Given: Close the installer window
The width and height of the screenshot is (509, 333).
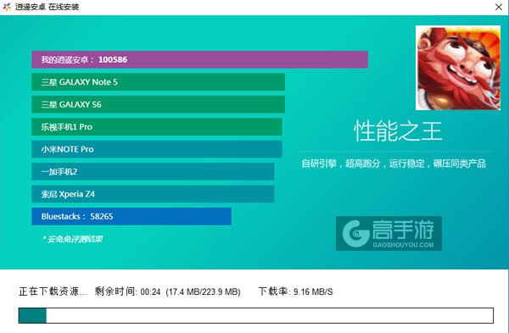Looking at the screenshot, I should click(499, 7).
